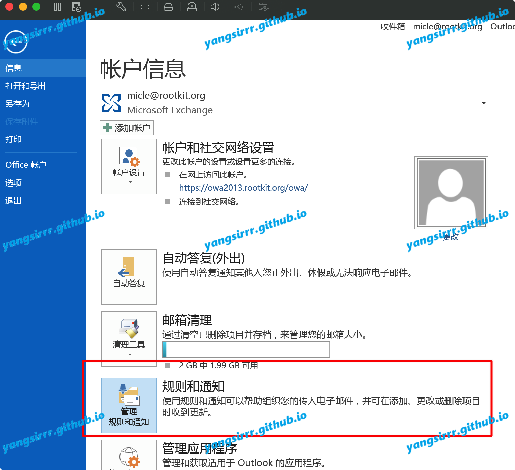The image size is (515, 470).
Task: Click 邮箱清理 heading
Action: point(187,320)
